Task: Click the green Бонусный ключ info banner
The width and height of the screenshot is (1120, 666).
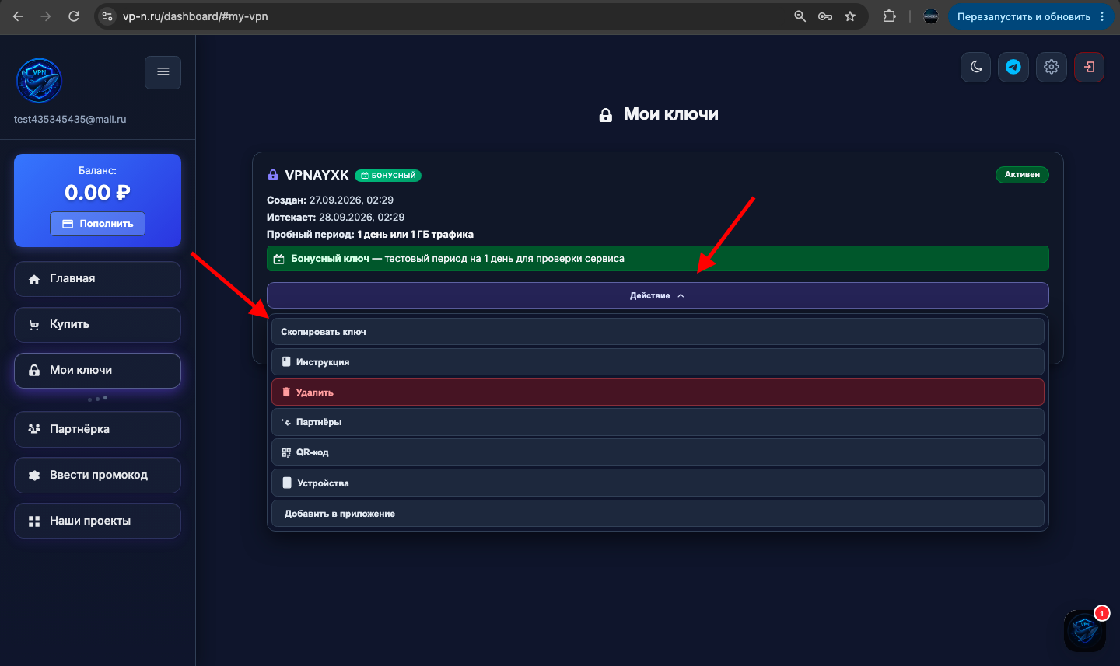Action: (x=657, y=259)
